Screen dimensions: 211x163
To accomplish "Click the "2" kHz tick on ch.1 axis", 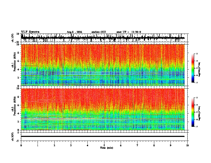I will click(x=19, y=78).
